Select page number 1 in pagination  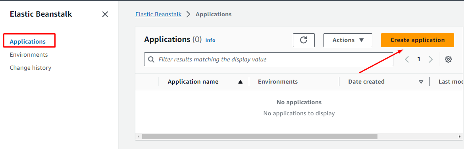[x=419, y=59]
